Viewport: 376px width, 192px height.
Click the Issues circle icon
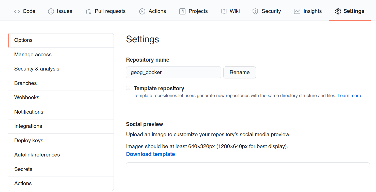point(51,11)
